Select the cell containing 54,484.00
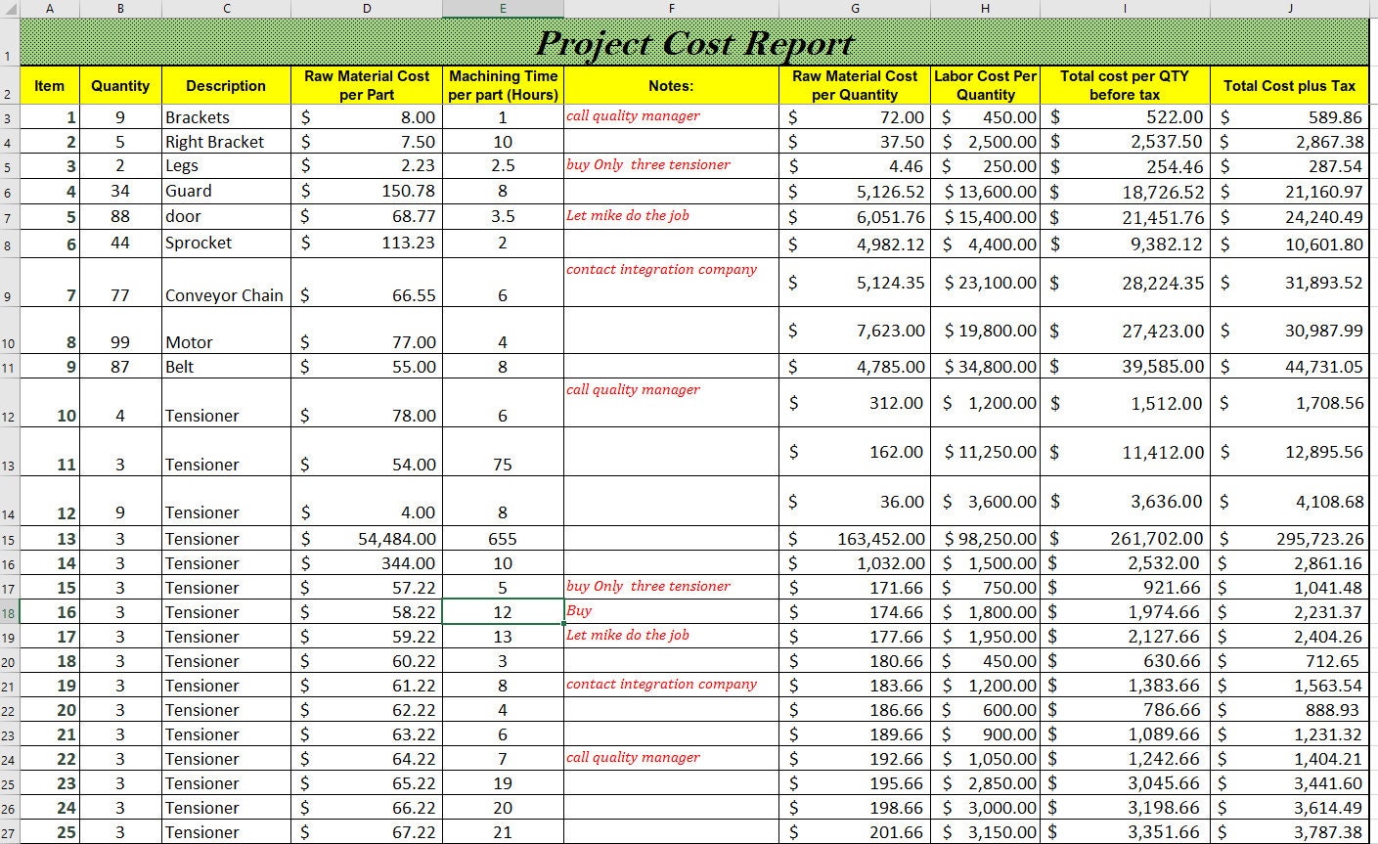 [x=367, y=539]
